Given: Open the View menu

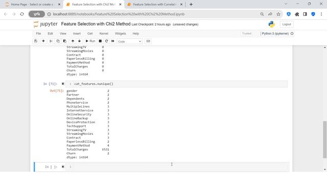Looking at the screenshot, I should [63, 34].
